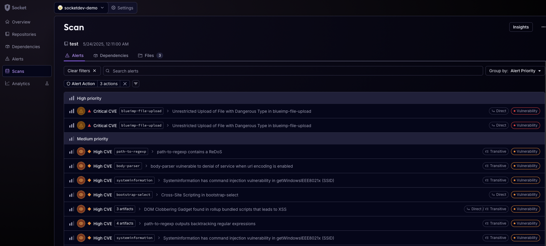The height and width of the screenshot is (246, 546).
Task: Switch to the Alerts tab
Action: [74, 55]
